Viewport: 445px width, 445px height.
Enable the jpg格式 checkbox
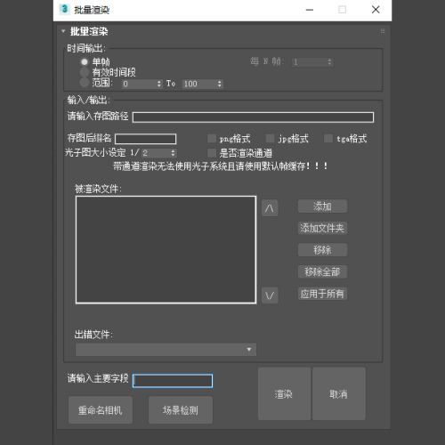(x=270, y=138)
